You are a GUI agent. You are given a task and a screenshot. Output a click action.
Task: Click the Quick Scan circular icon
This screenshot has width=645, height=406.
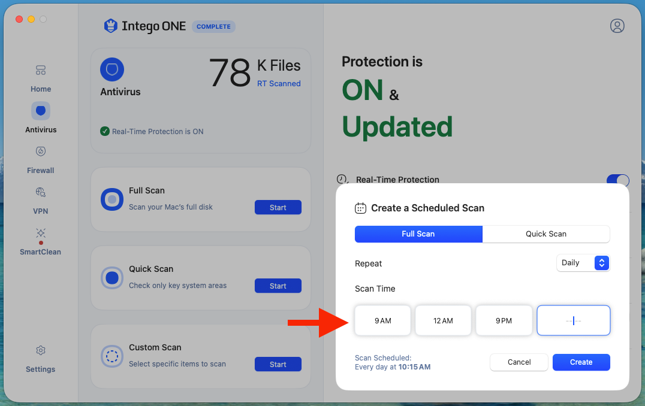coord(112,278)
